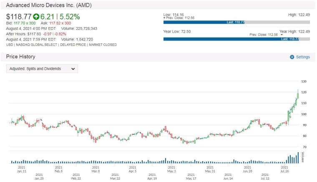The image size is (317, 182).
Task: Click the NASDAQ GLOBAL SELECT text
Action: pyautogui.click(x=37, y=45)
